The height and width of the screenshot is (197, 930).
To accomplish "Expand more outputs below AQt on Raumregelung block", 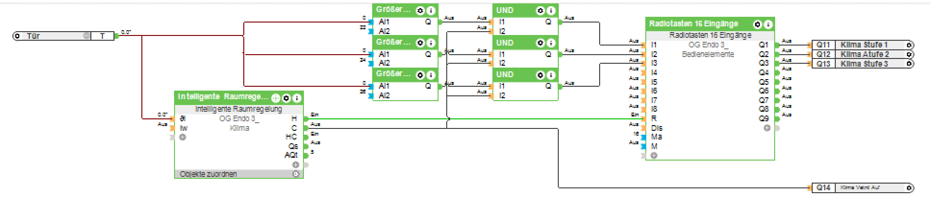I will pyautogui.click(x=296, y=164).
